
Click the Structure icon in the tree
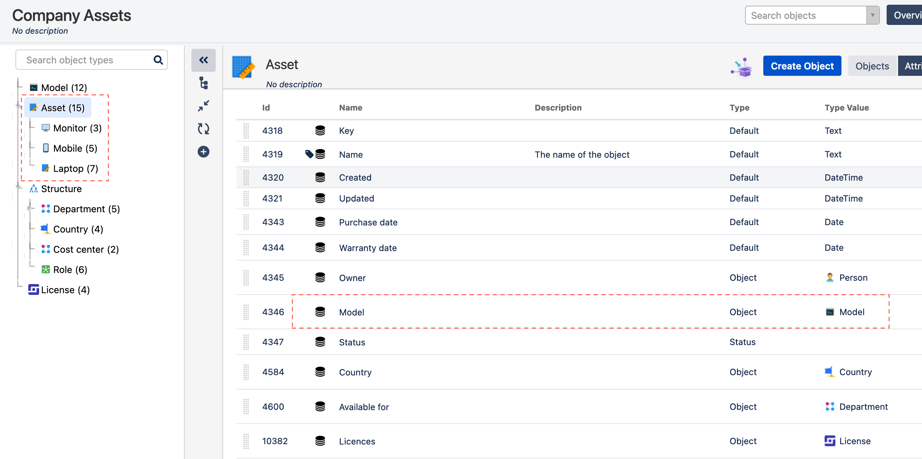click(34, 189)
